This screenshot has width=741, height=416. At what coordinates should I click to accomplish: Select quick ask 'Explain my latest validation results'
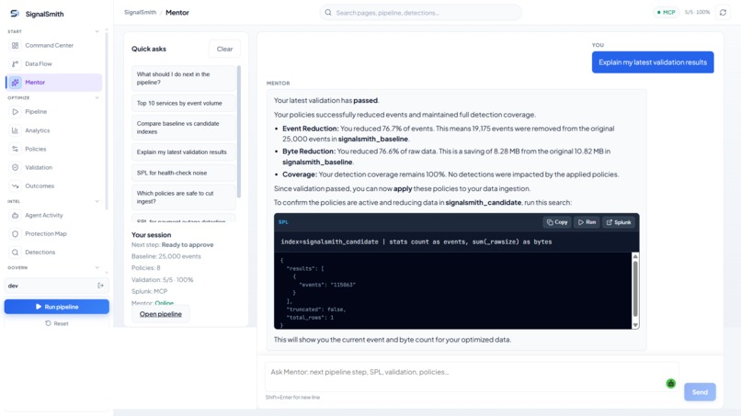pyautogui.click(x=183, y=152)
